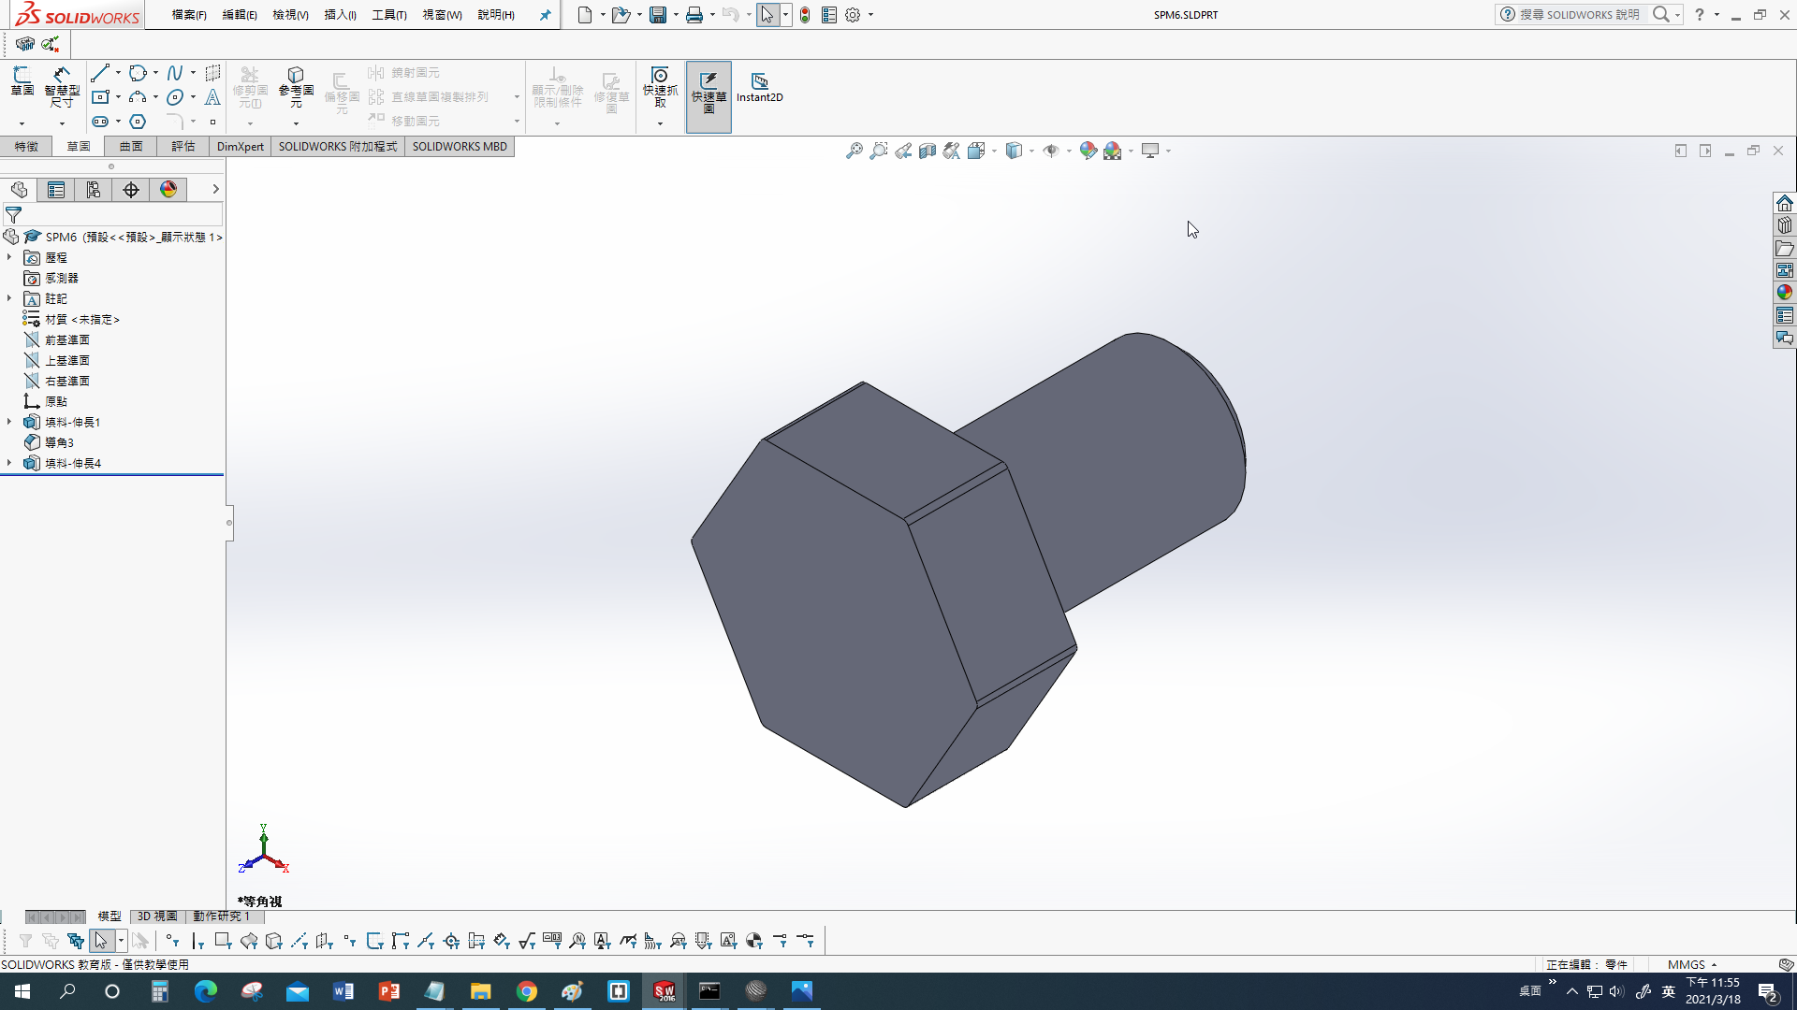Select 前基準面 Front Plane in tree

pos(67,339)
